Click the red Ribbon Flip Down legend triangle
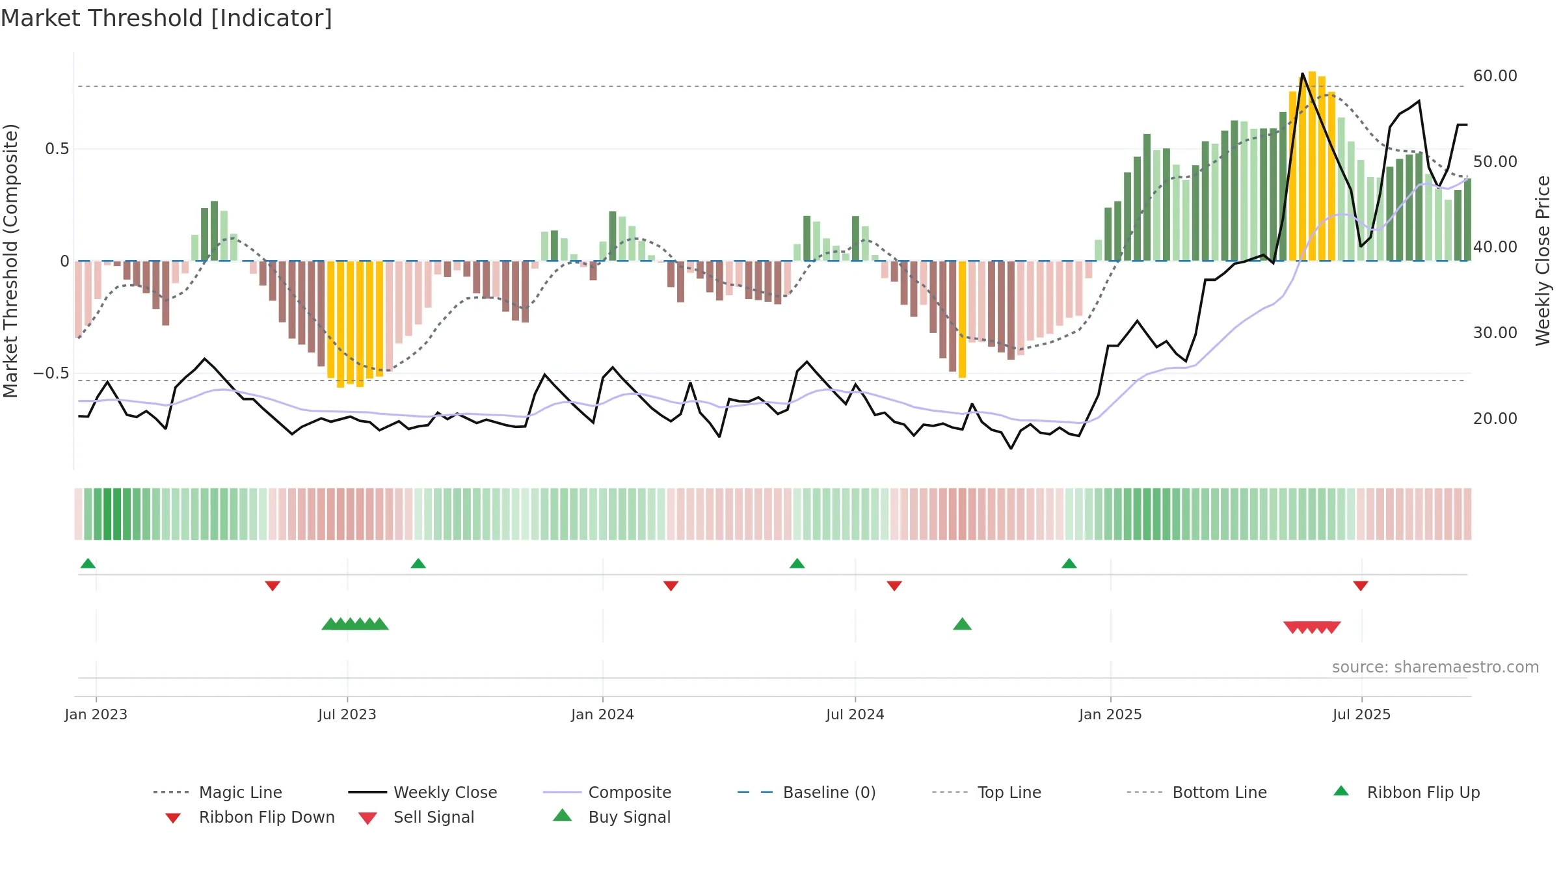 [x=173, y=818]
